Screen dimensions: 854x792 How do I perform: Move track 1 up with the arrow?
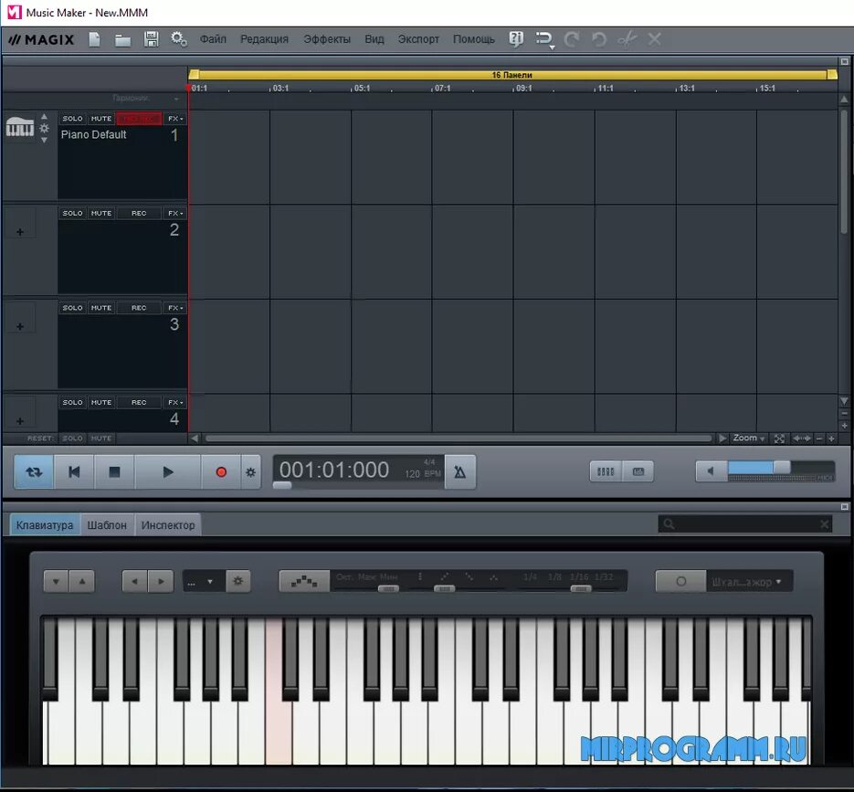(x=44, y=117)
